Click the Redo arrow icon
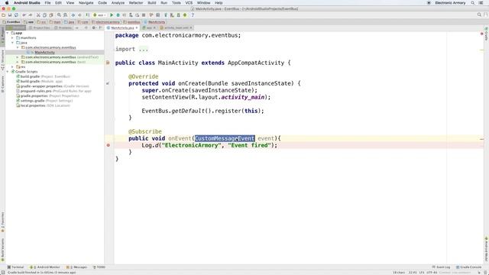Screen dimensions: 489x275 pyautogui.click(x=31, y=15)
